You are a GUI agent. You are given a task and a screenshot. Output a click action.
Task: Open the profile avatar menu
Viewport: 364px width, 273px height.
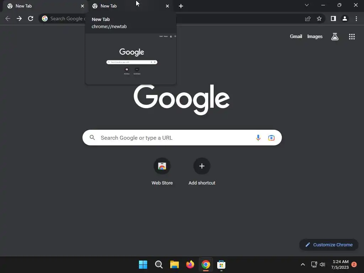345,18
